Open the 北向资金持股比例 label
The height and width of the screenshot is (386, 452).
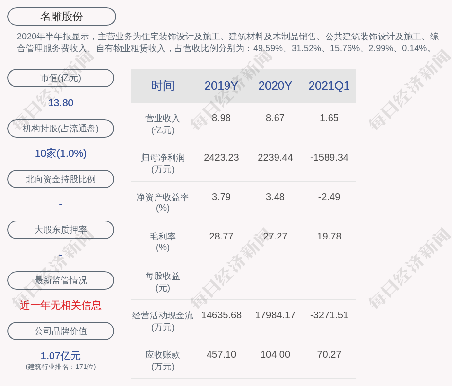[61, 179]
